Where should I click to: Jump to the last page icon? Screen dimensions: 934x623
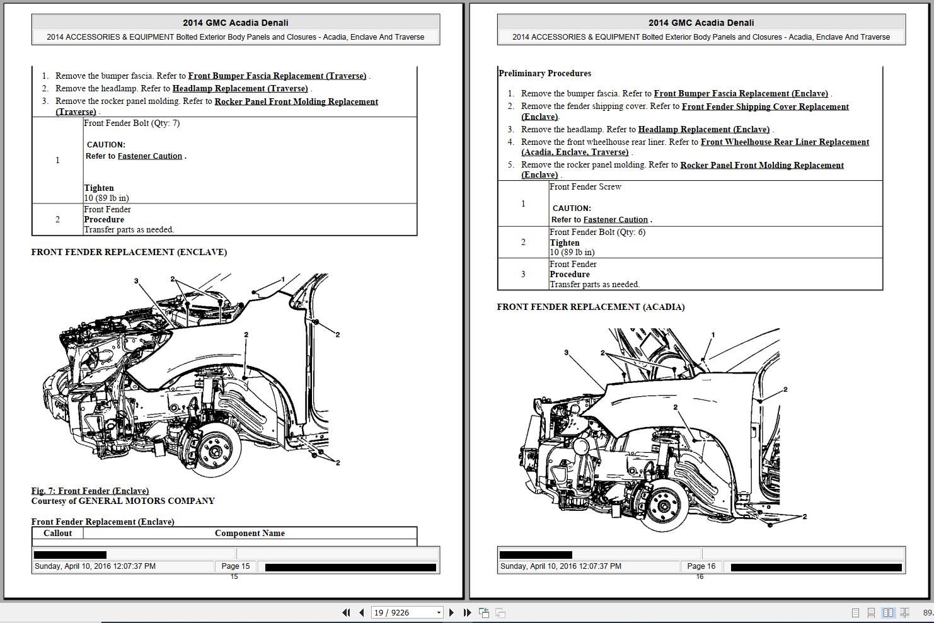(x=466, y=612)
